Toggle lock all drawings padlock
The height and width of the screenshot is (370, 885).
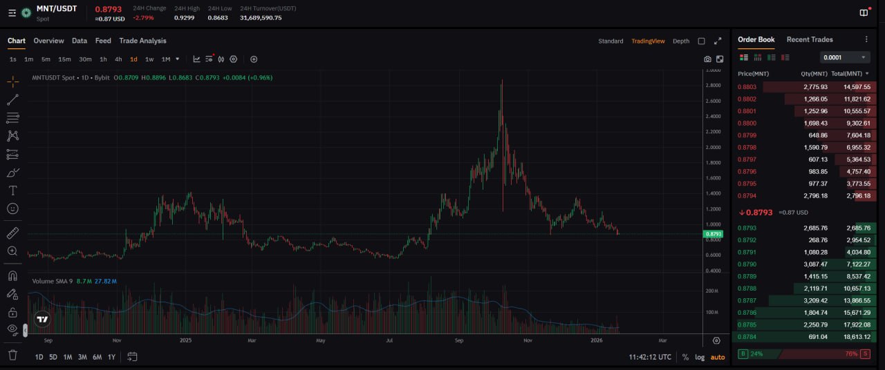(12, 313)
